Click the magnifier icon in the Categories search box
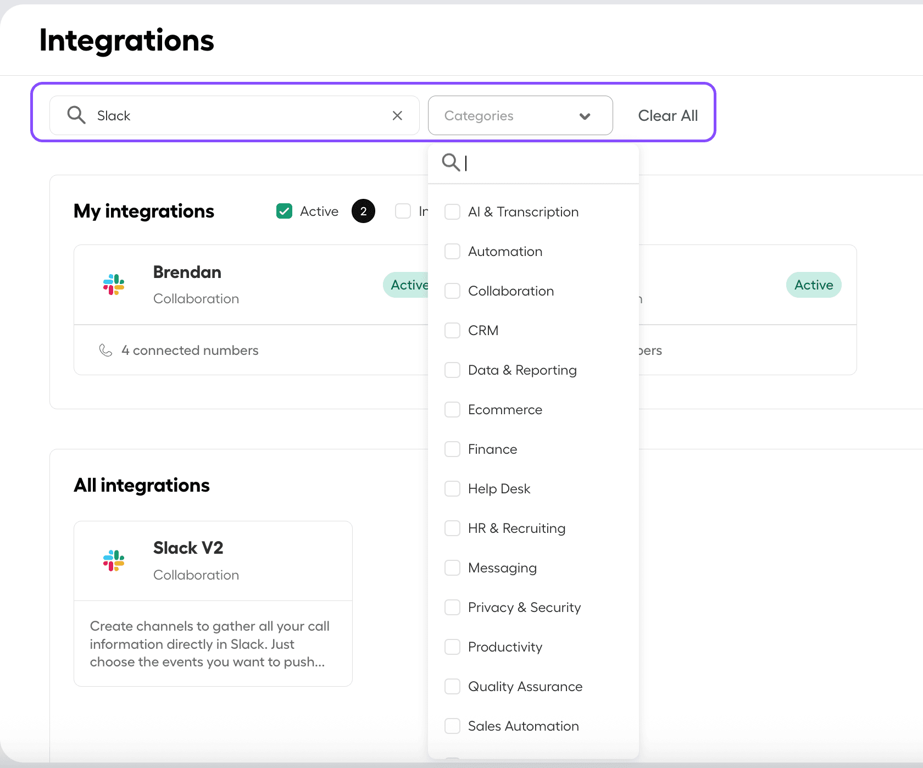Viewport: 923px width, 768px height. click(452, 163)
